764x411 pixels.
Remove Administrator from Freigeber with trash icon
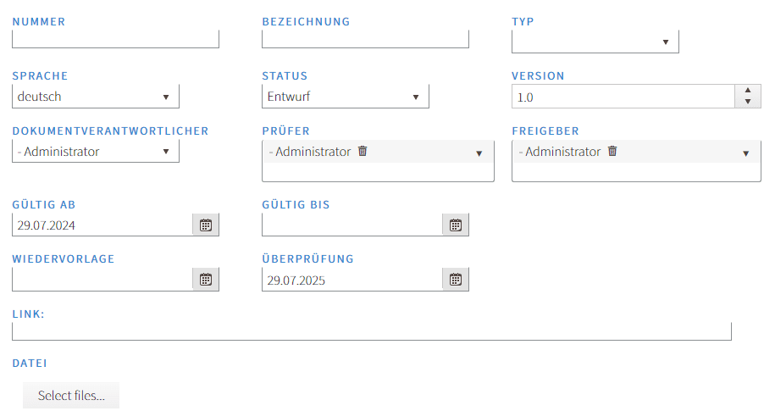click(612, 152)
